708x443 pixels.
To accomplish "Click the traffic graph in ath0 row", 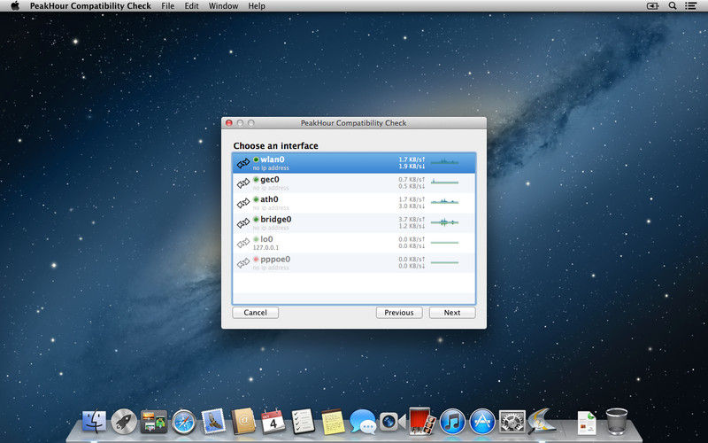I will pyautogui.click(x=444, y=202).
